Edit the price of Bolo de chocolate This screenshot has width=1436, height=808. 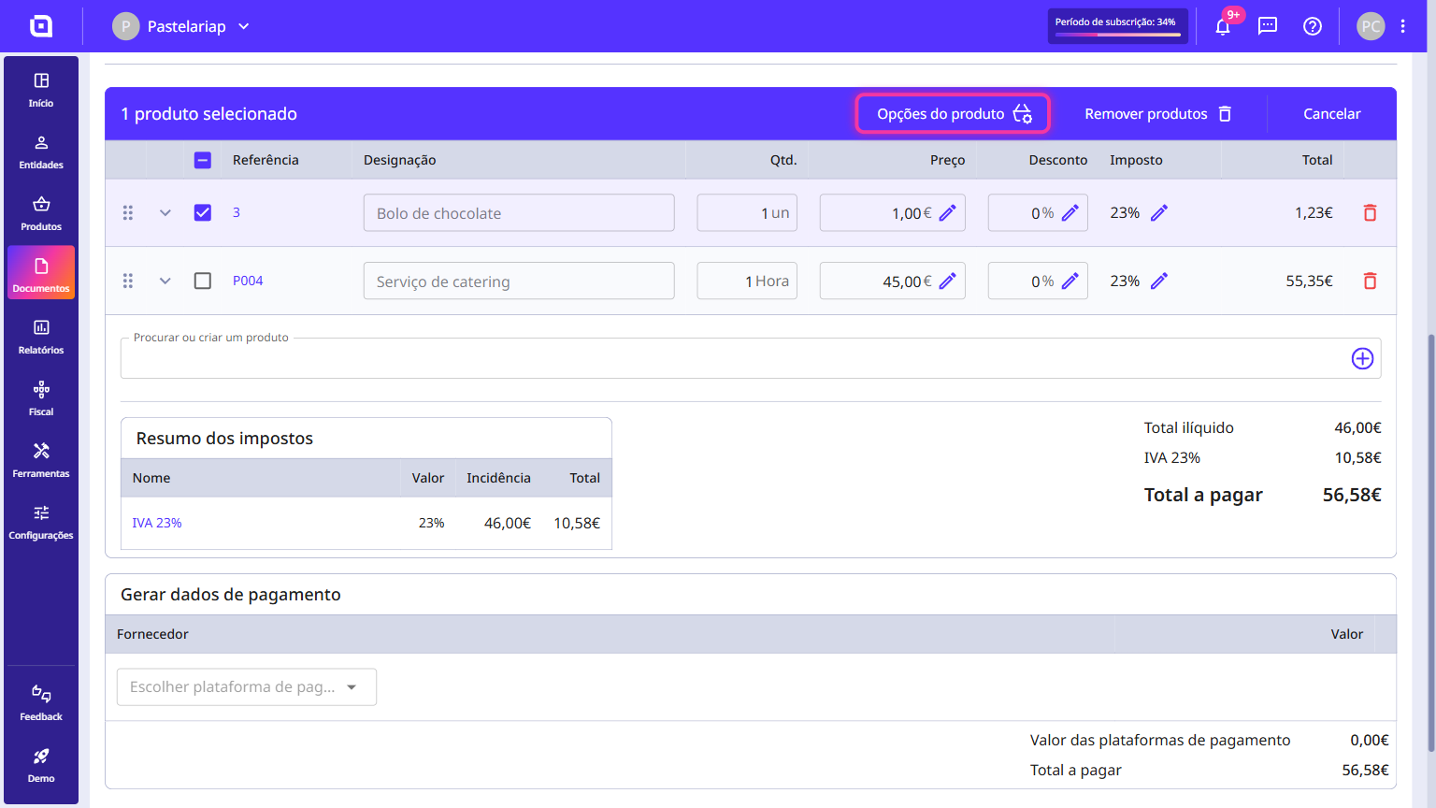tap(947, 213)
